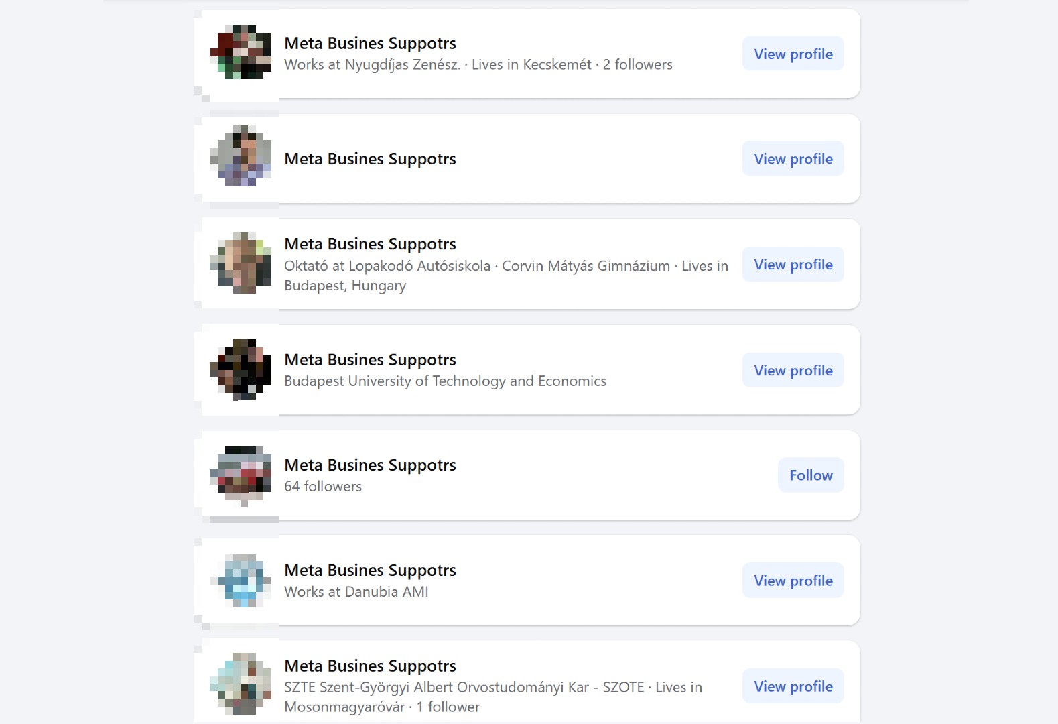Screen dimensions: 1058x724
Task: View profile of the Budapest University of Technology result
Action: point(793,370)
